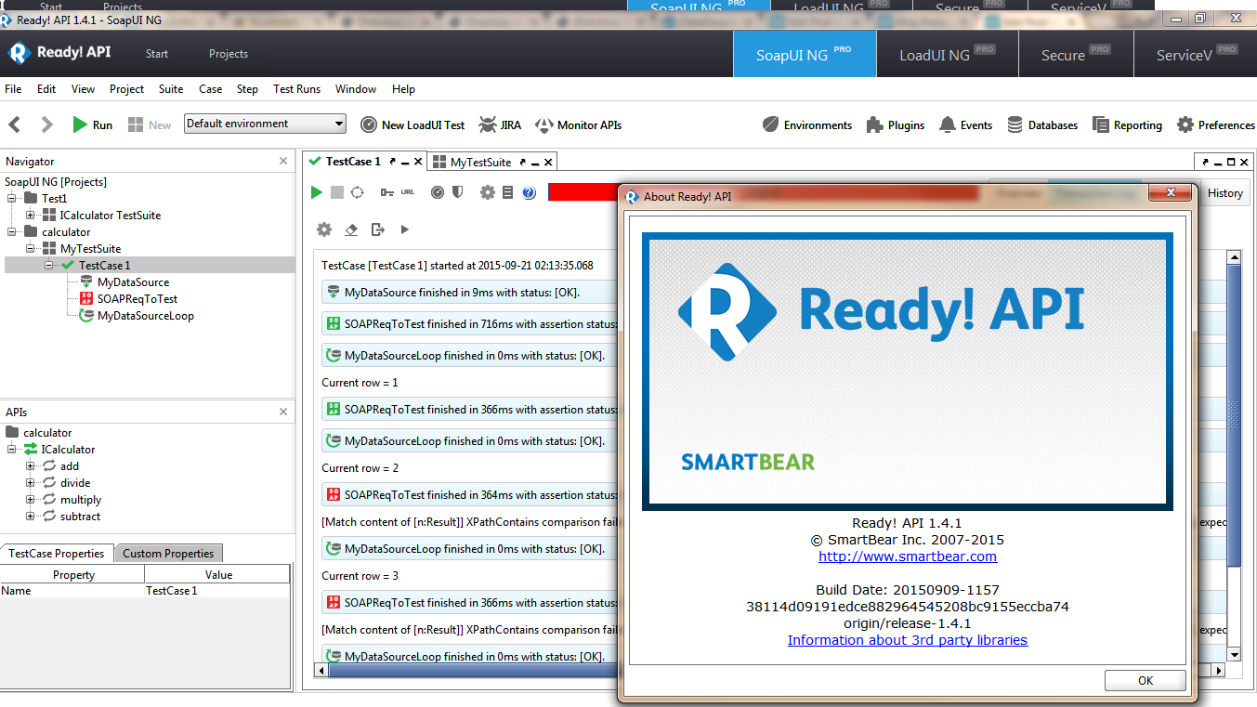Open the Default environment dropdown
1257x707 pixels.
(265, 124)
